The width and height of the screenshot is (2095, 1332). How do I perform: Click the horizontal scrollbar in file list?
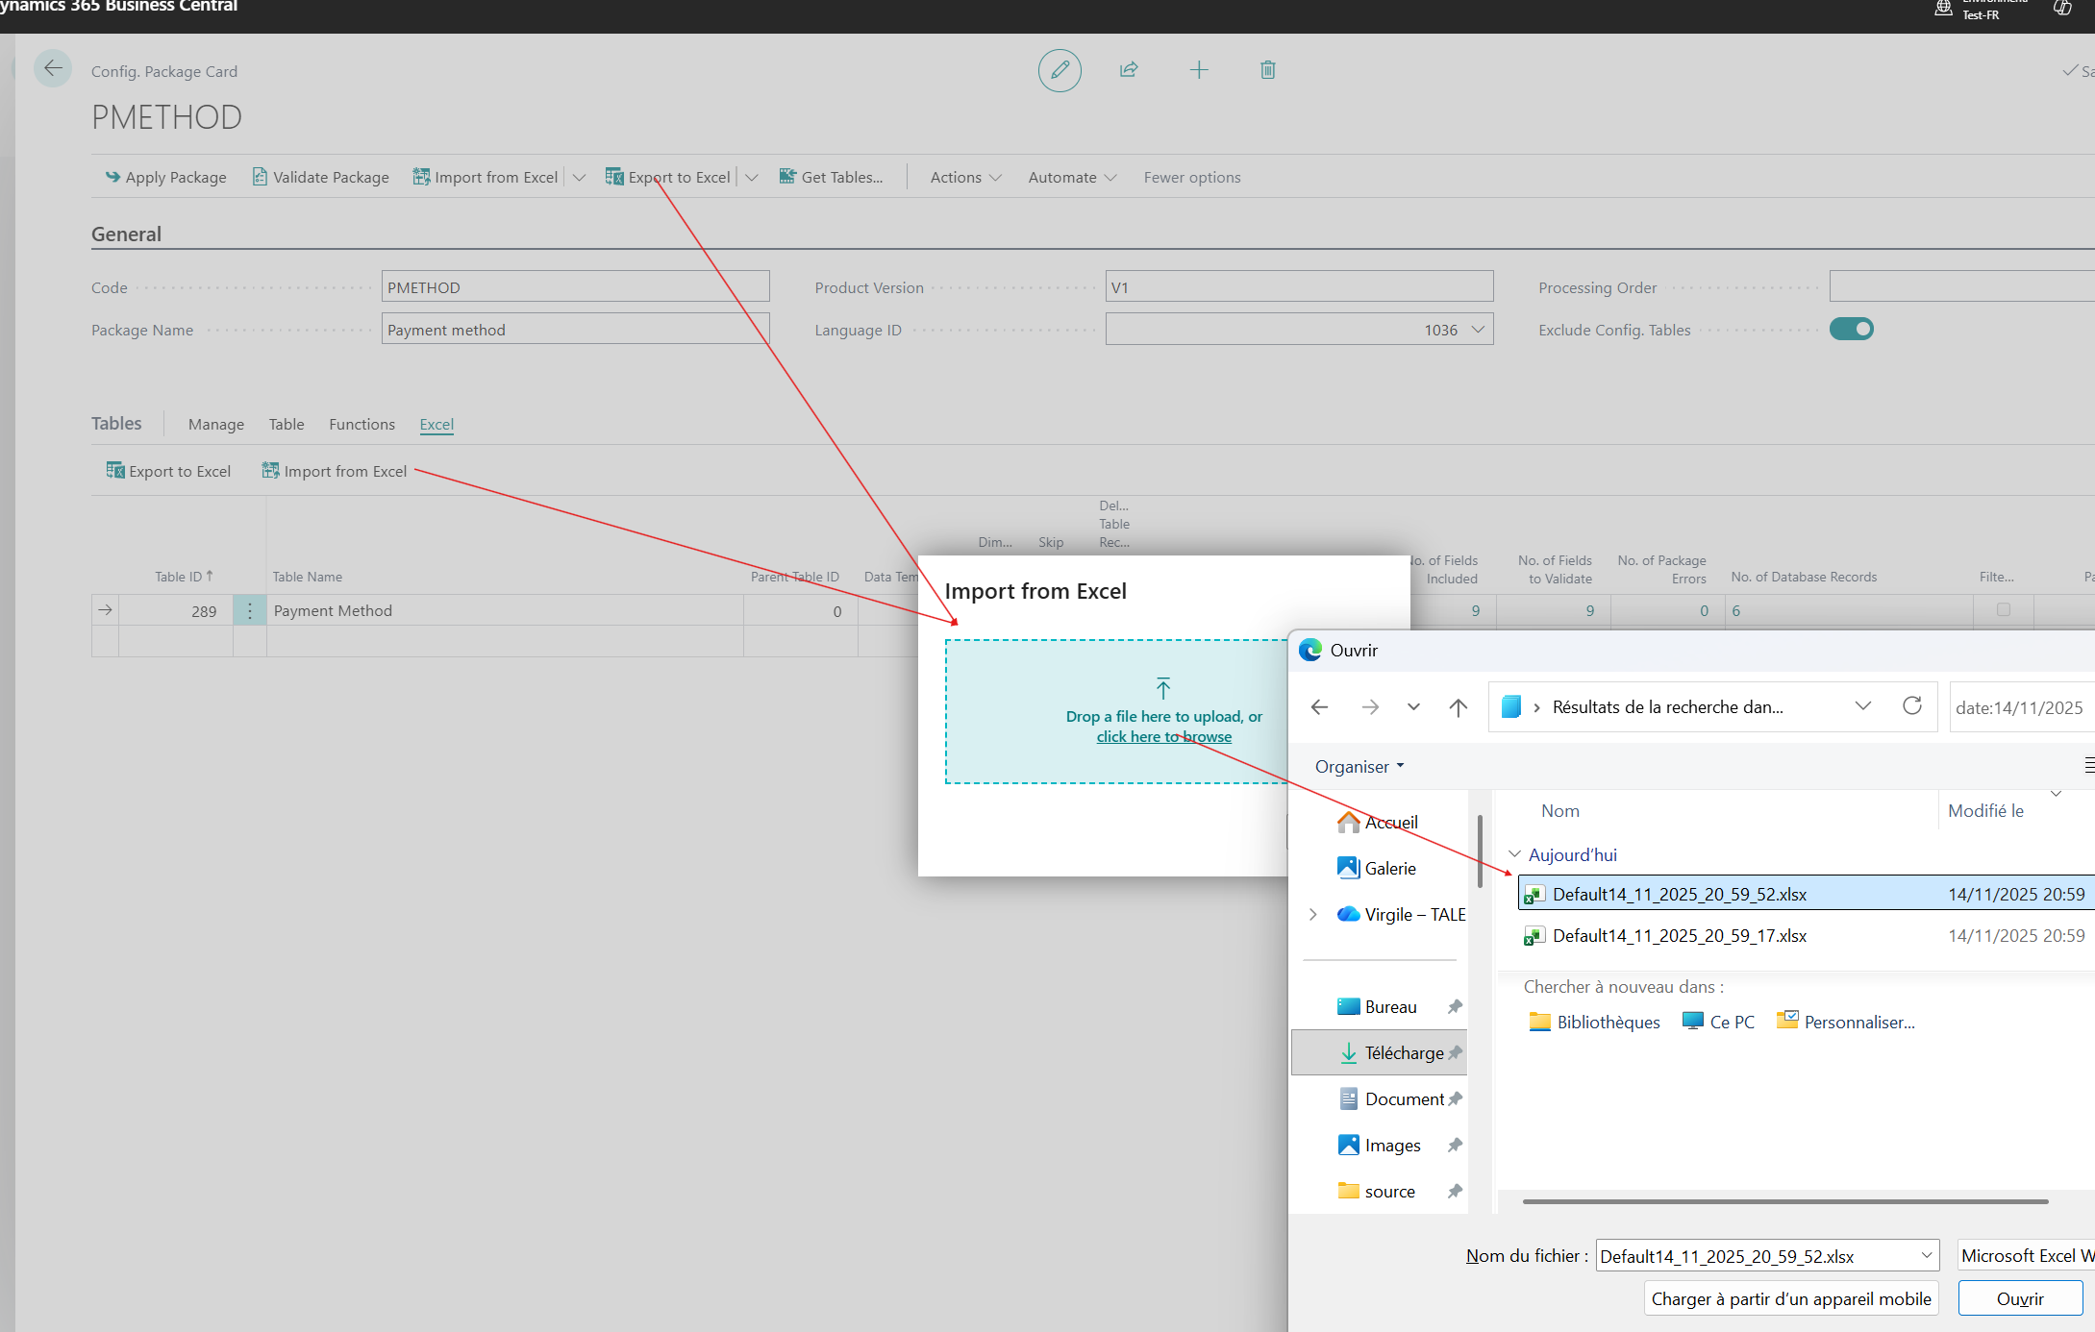(x=1785, y=1201)
